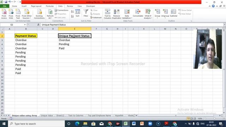Select the Payment Status header cell
226x127 pixels.
pyautogui.click(x=26, y=36)
